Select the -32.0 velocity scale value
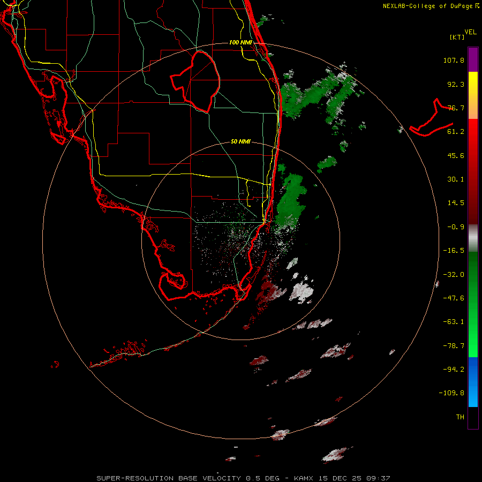Image resolution: width=482 pixels, height=482 pixels. click(454, 275)
